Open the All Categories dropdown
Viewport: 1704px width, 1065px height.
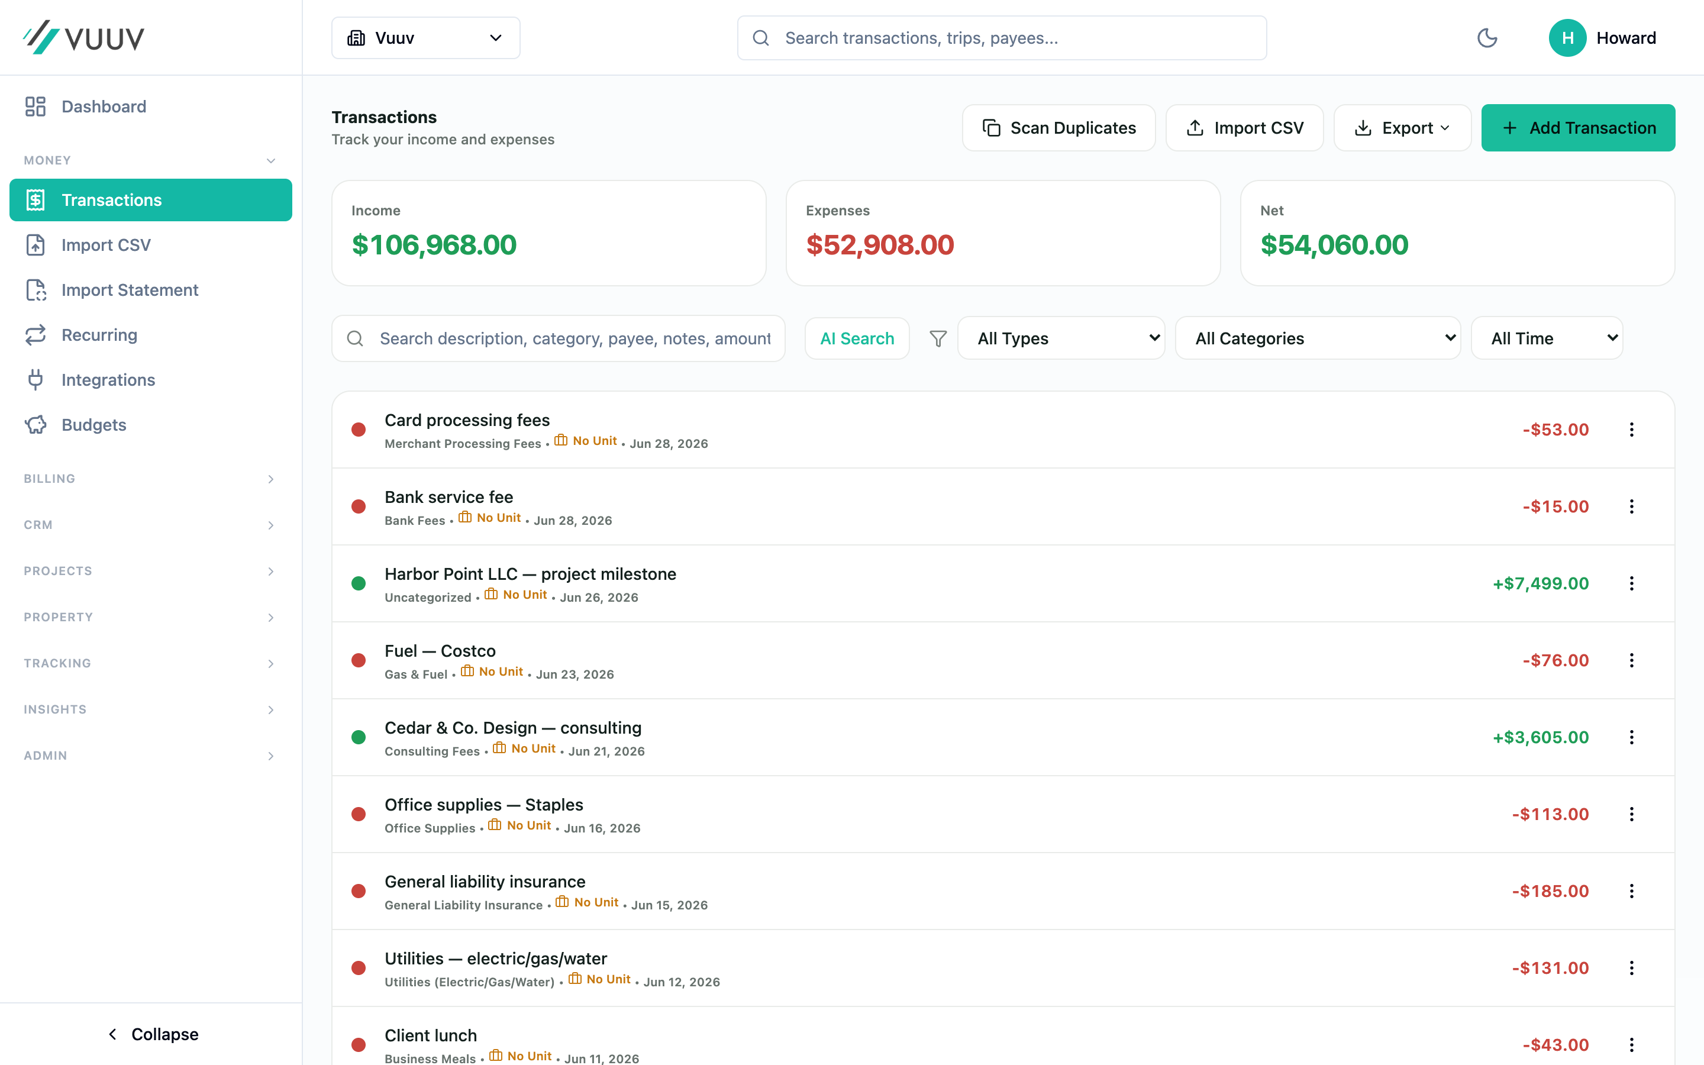pyautogui.click(x=1318, y=339)
